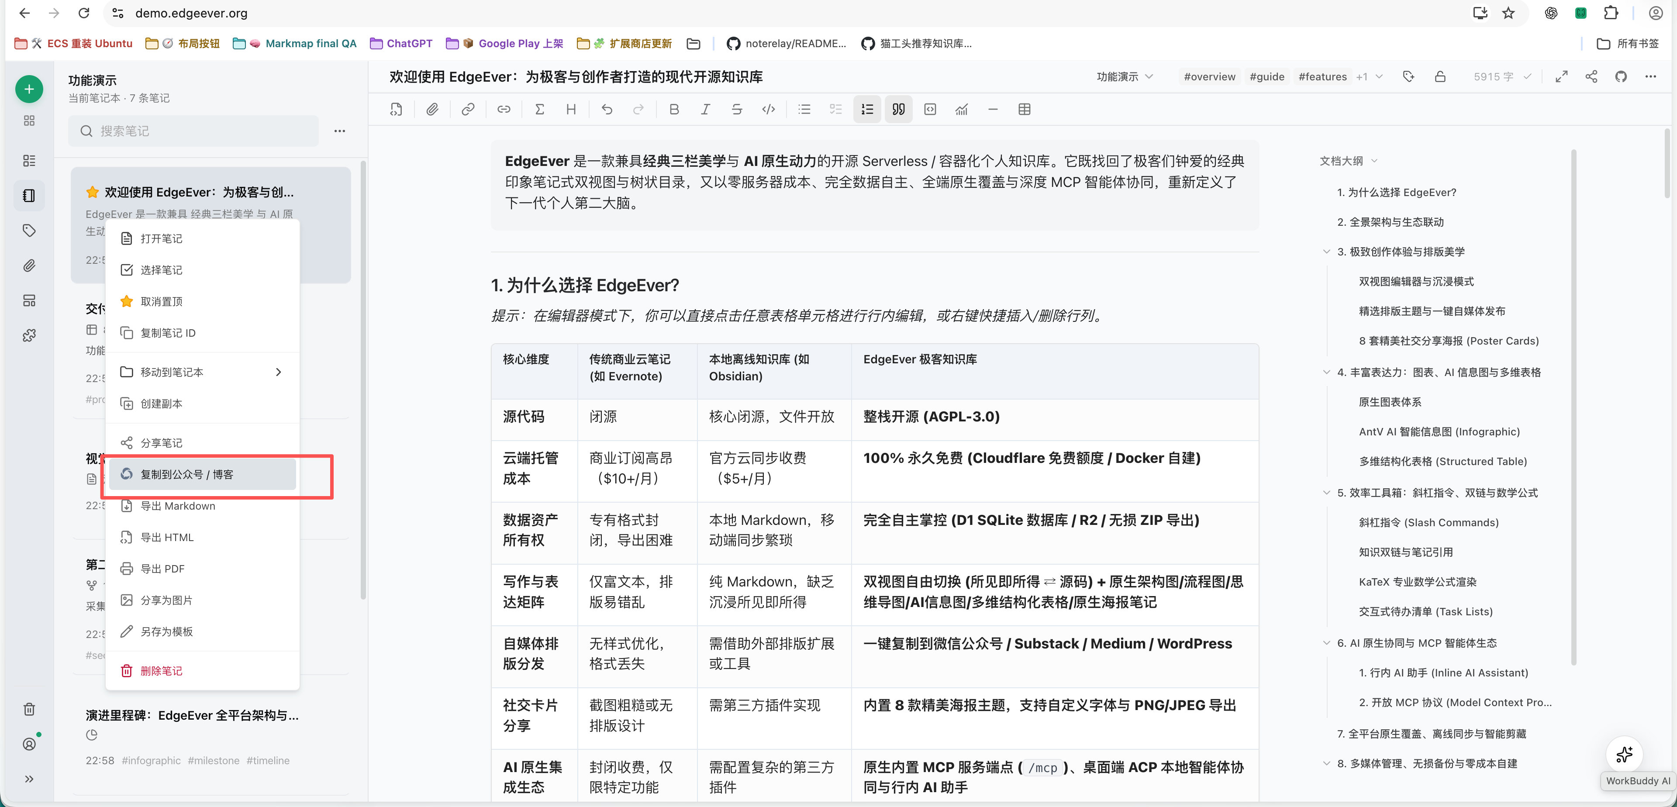
Task: Collapse outline section 3. 极致创作体验与排版美学
Action: tap(1326, 252)
